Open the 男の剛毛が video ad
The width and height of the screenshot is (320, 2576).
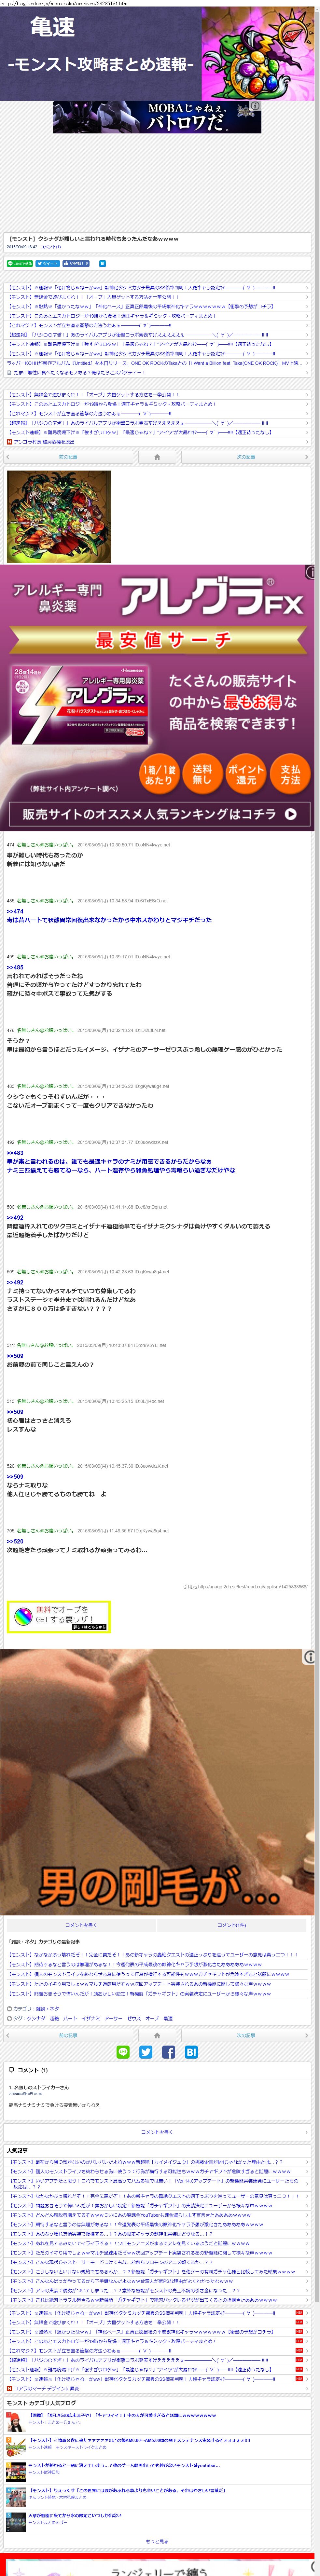157,1782
